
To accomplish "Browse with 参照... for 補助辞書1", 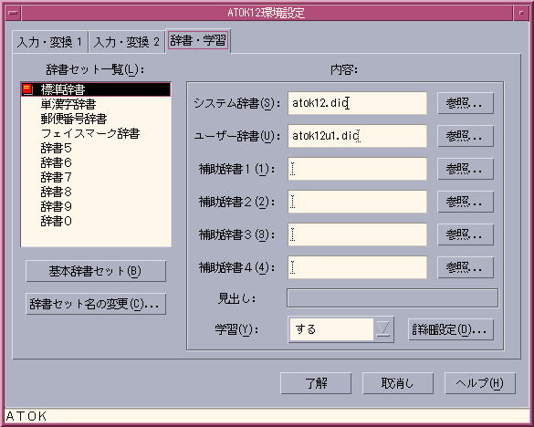I will coord(466,169).
